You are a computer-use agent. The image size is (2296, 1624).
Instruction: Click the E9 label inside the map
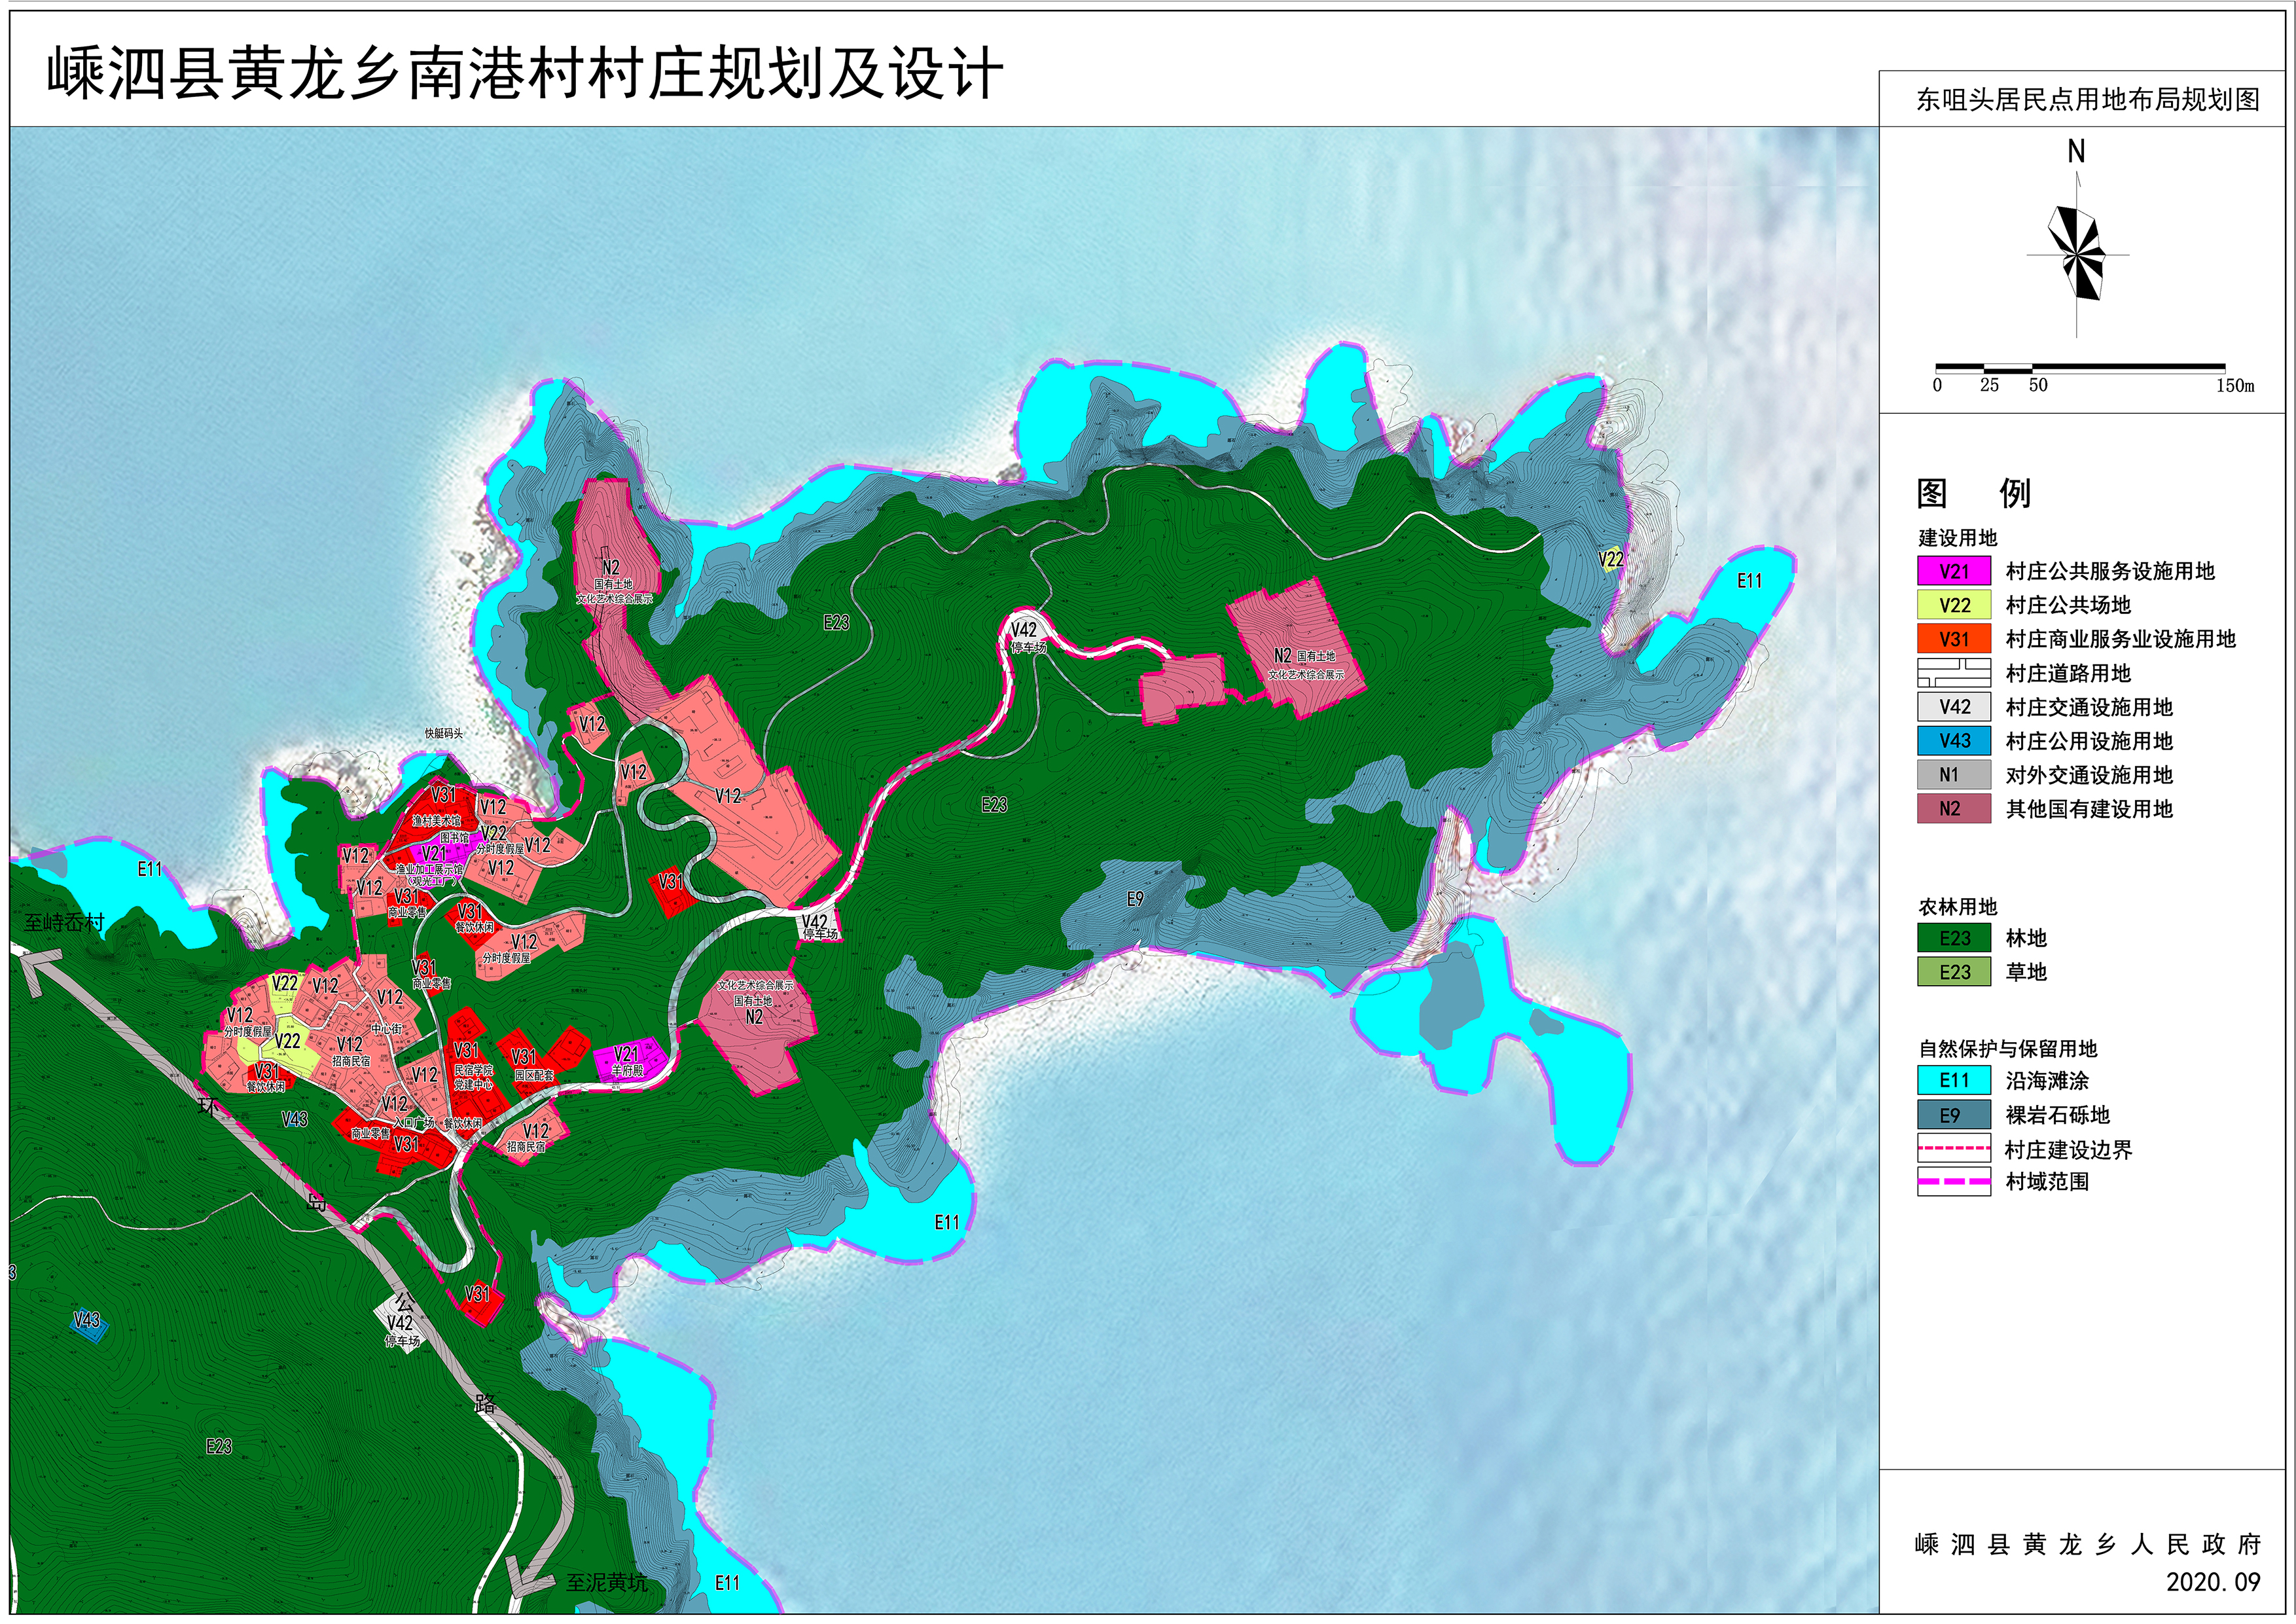pos(1135,899)
